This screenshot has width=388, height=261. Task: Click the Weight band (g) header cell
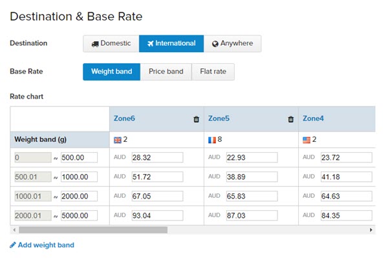59,140
